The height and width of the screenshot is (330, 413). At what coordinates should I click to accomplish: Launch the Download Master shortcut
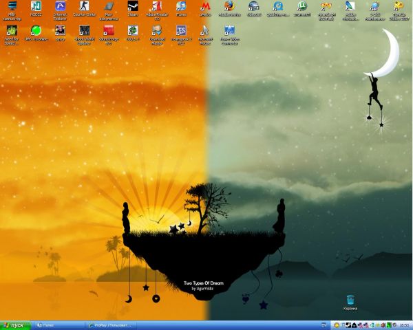point(156,31)
